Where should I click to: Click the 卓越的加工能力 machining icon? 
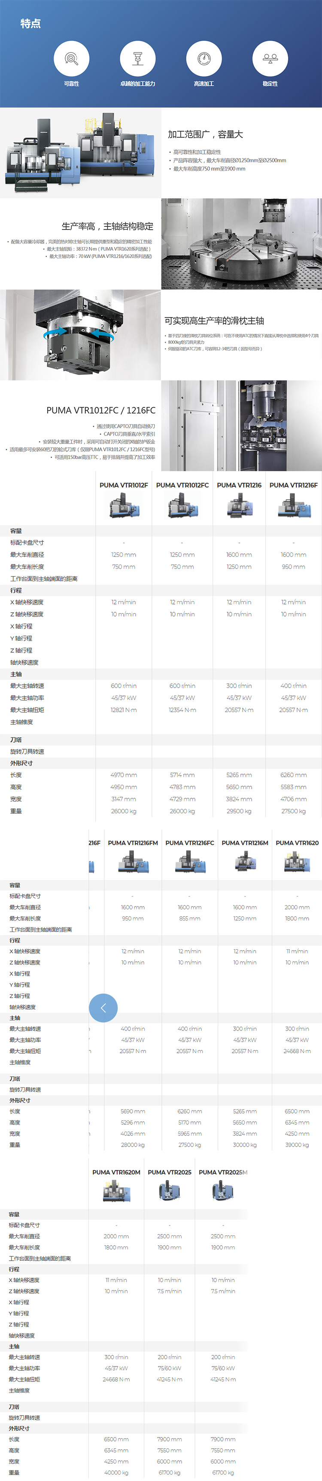pos(137,59)
